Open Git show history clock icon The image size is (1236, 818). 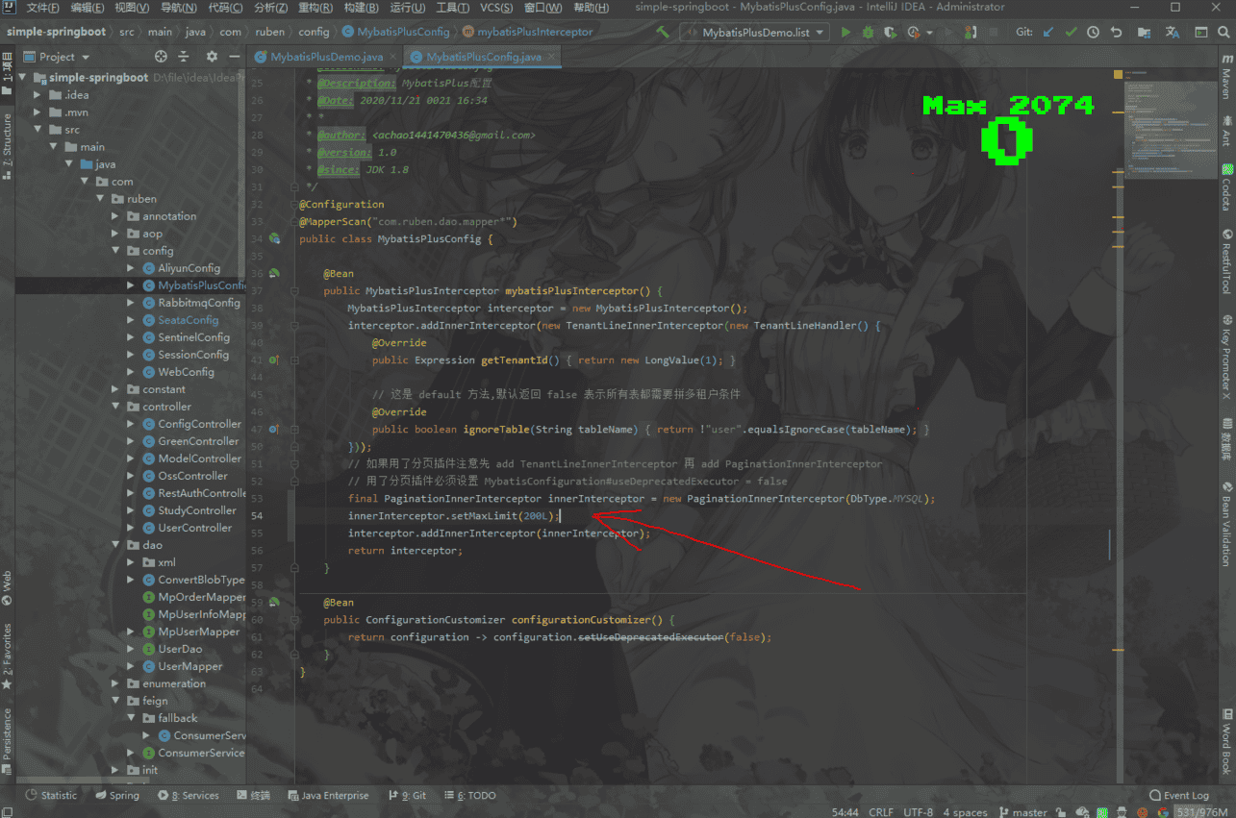point(1093,32)
